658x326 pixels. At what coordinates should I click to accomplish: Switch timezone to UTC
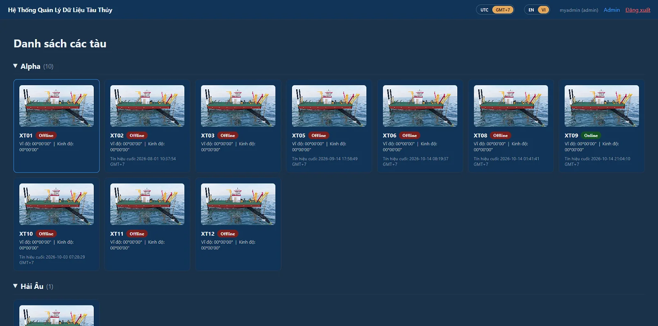[x=484, y=10]
